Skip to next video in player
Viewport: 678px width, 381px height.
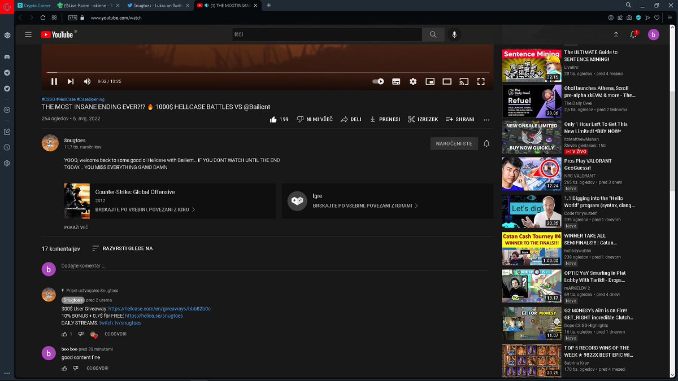click(71, 81)
